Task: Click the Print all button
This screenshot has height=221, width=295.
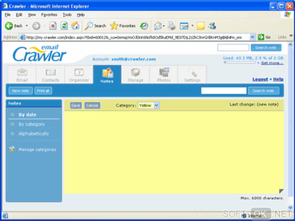Action: (43, 91)
